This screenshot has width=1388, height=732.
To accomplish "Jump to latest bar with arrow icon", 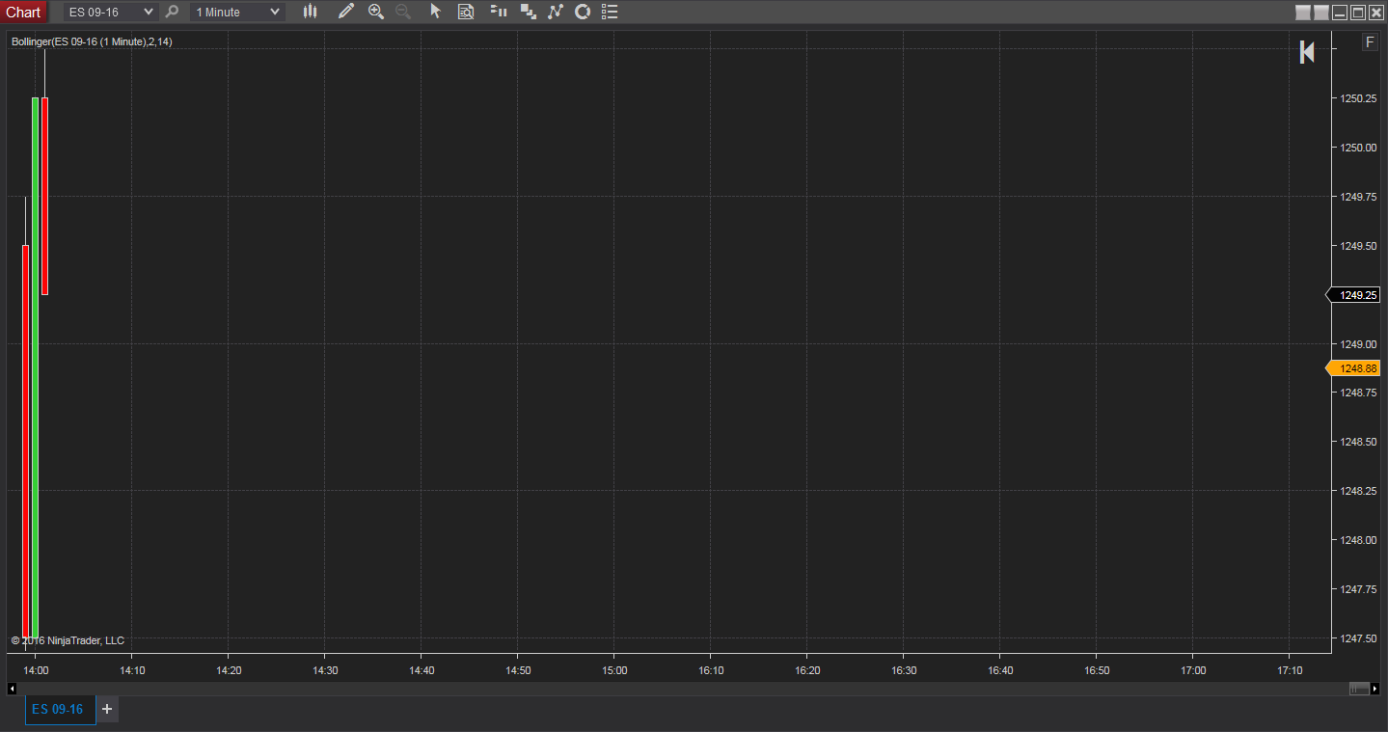I will click(1307, 52).
